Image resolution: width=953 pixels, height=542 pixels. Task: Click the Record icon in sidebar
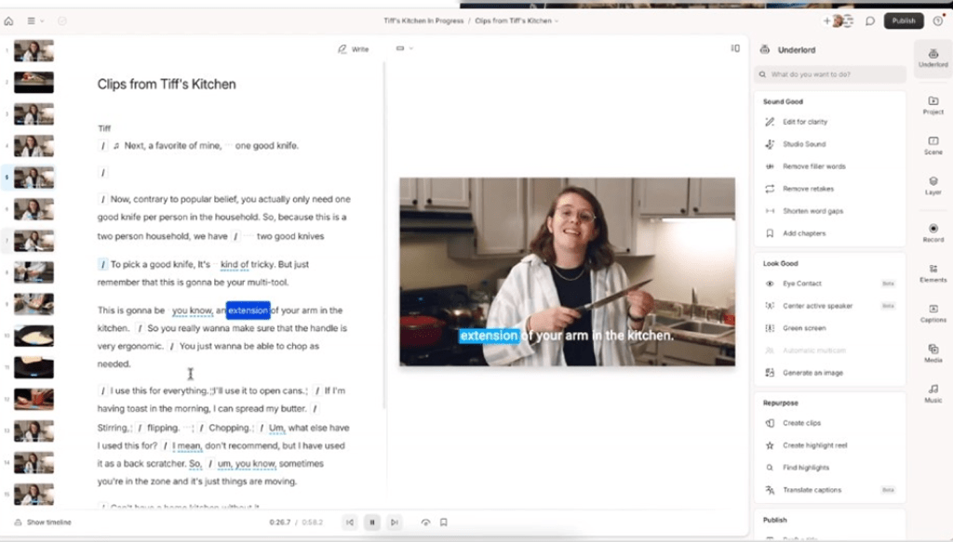(x=933, y=231)
